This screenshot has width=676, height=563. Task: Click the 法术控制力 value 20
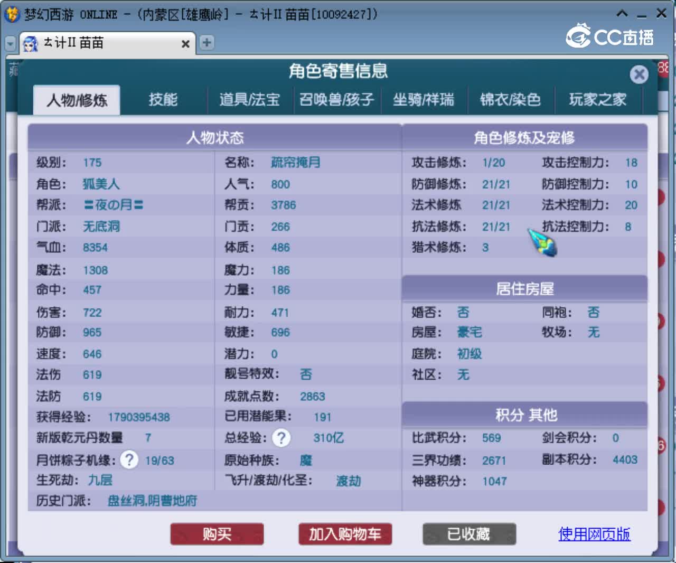pos(631,205)
